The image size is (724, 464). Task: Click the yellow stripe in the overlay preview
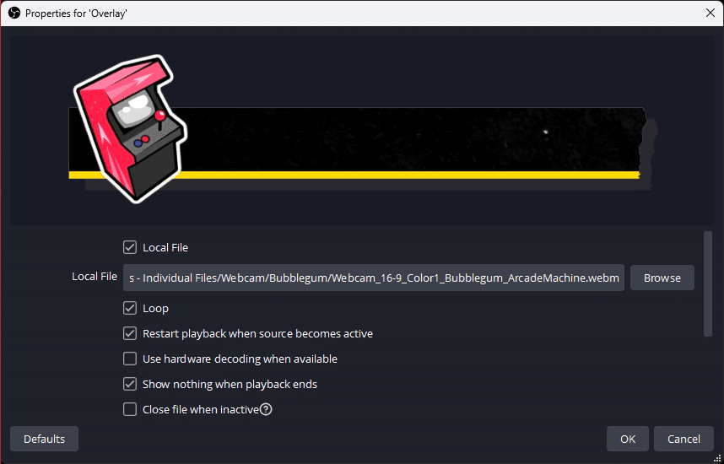(380, 175)
